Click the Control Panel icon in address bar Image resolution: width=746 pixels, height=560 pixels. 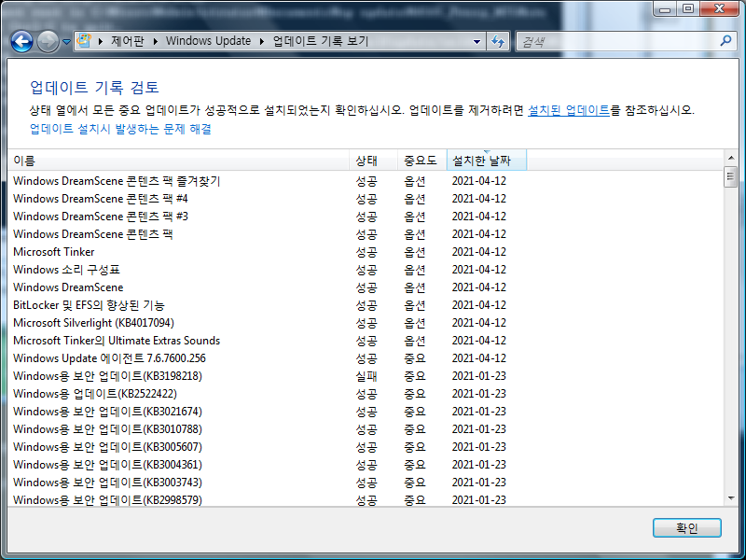pyautogui.click(x=84, y=41)
